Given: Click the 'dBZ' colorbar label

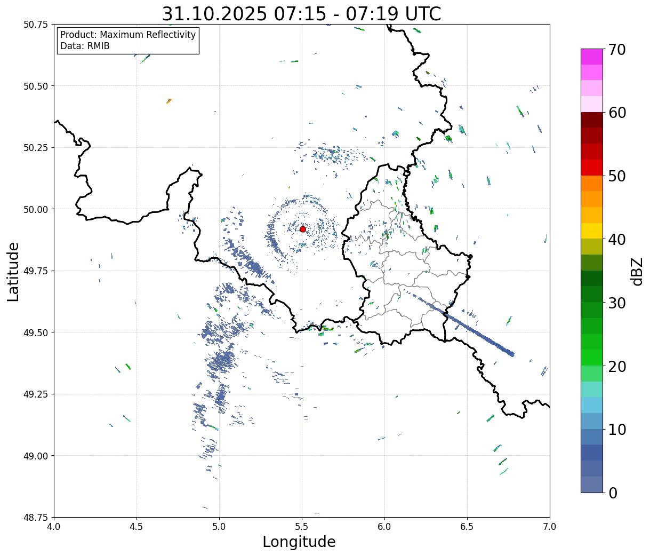Looking at the screenshot, I should point(637,271).
